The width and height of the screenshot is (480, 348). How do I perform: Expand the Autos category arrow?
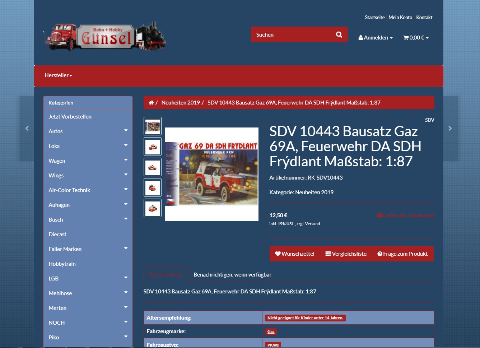click(x=126, y=130)
